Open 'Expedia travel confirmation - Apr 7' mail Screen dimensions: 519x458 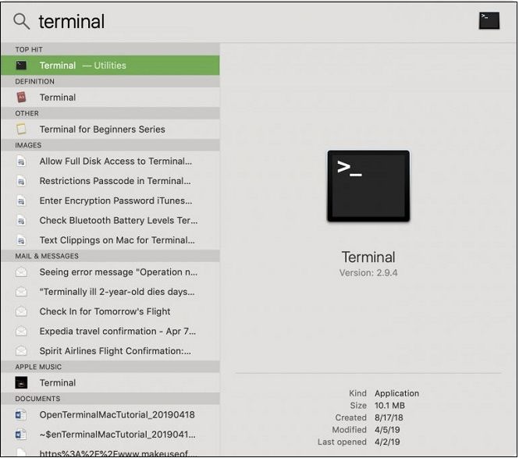(110, 332)
